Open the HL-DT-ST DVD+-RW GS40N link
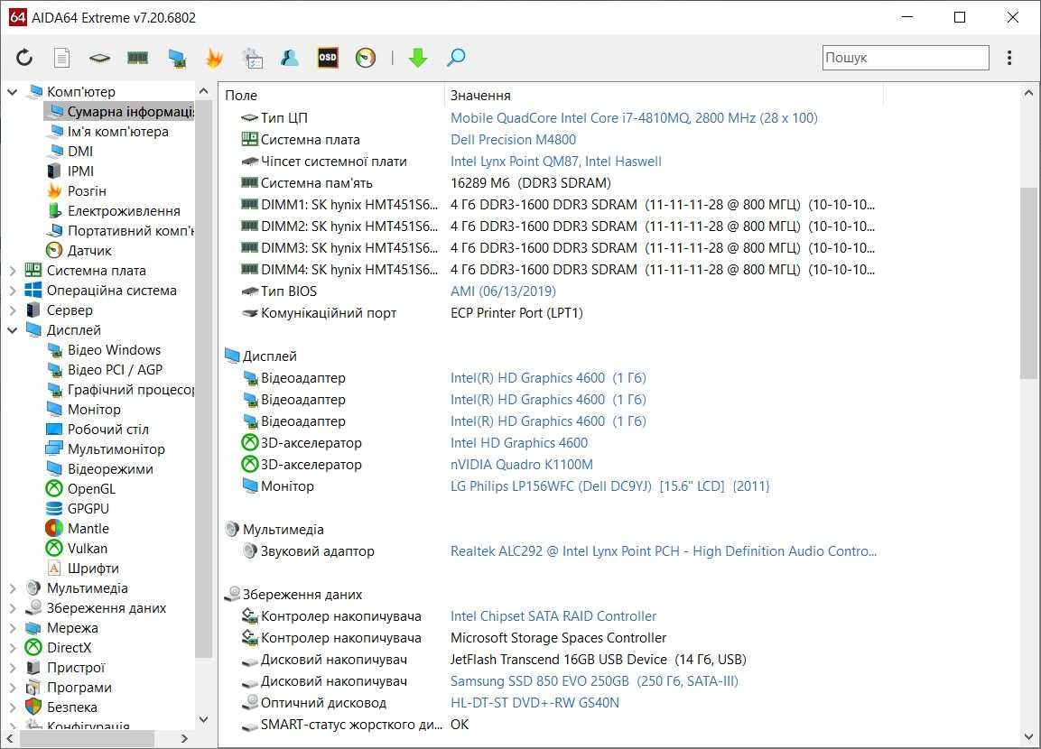Screen dimensions: 1041x749 [x=534, y=703]
